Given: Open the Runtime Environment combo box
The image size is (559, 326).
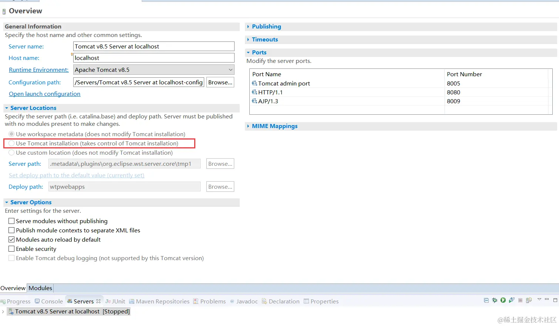Looking at the screenshot, I should tap(154, 70).
